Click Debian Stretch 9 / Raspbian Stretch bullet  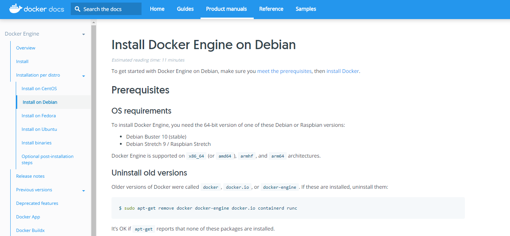[x=168, y=144]
